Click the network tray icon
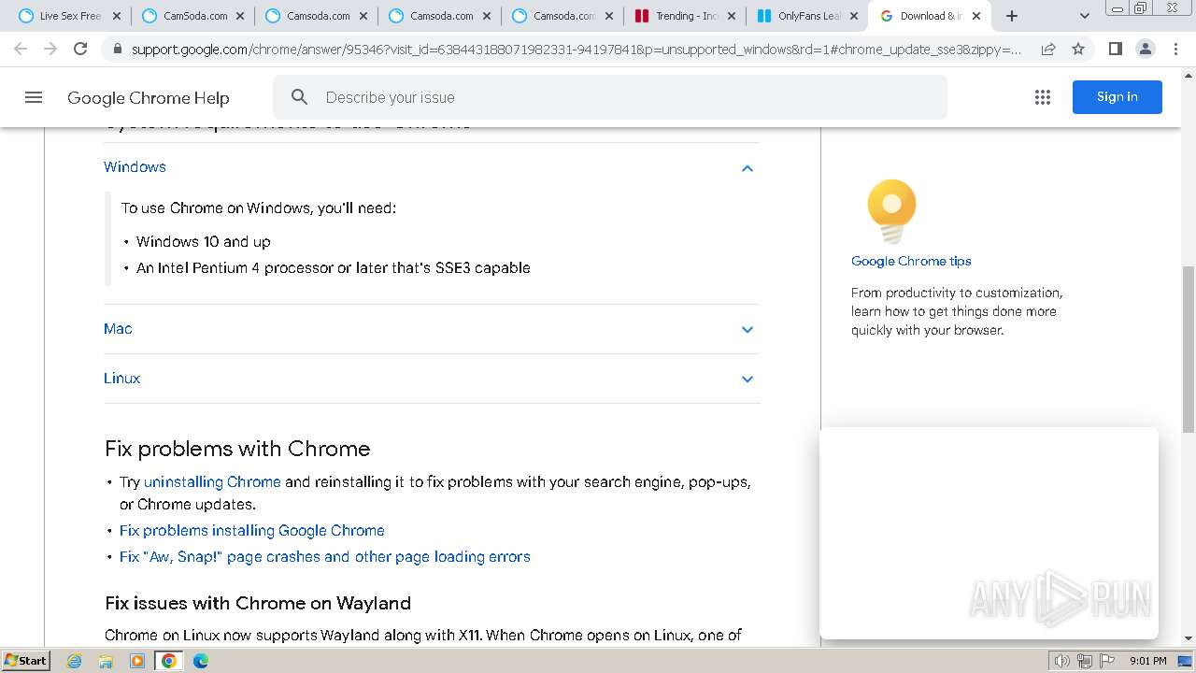Viewport: 1196px width, 673px height. [x=1085, y=661]
